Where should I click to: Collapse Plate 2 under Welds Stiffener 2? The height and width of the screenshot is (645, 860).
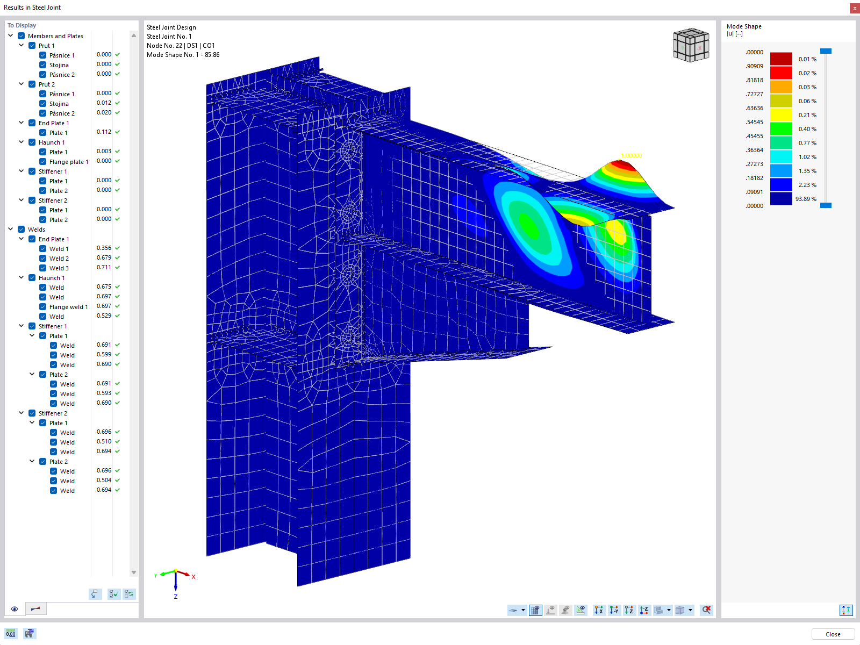coord(32,462)
